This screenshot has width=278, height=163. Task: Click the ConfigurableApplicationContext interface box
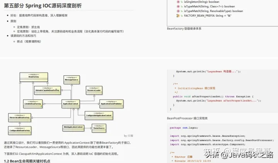pyautogui.click(x=99, y=115)
